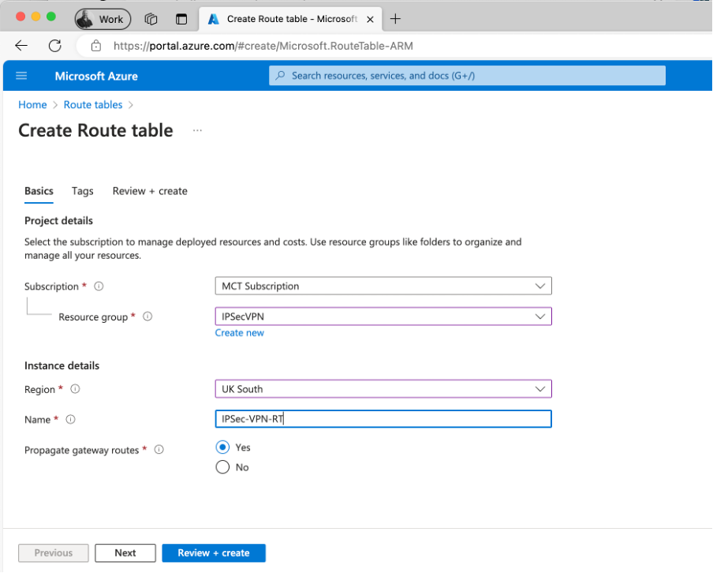Click the browser back arrow
The image size is (713, 573).
point(21,46)
